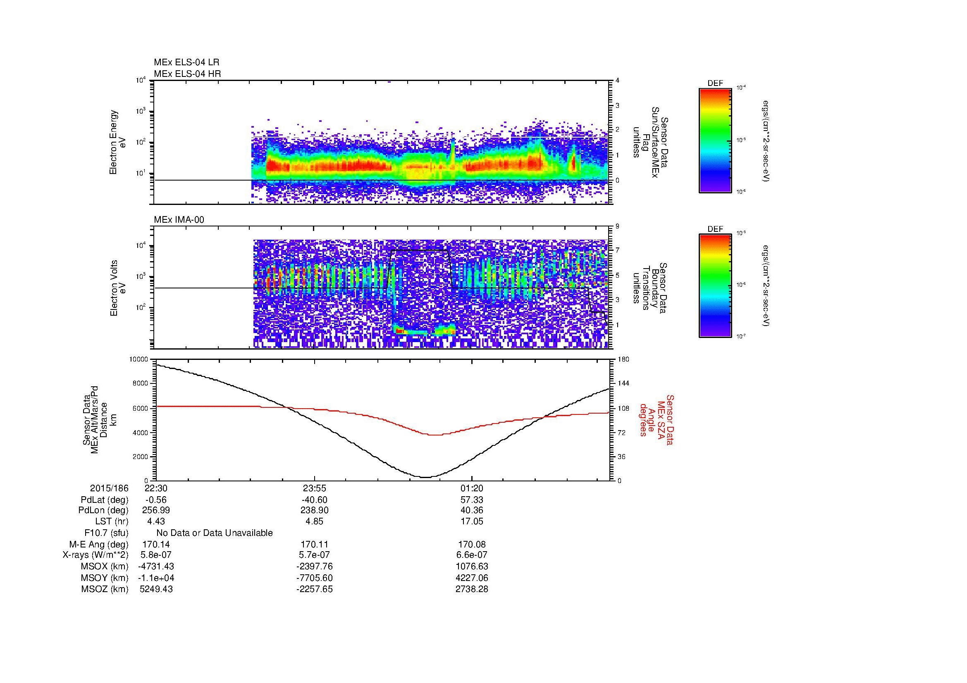Click the lower DEF color bar
Viewport: 967px width, 683px height.
(715, 286)
